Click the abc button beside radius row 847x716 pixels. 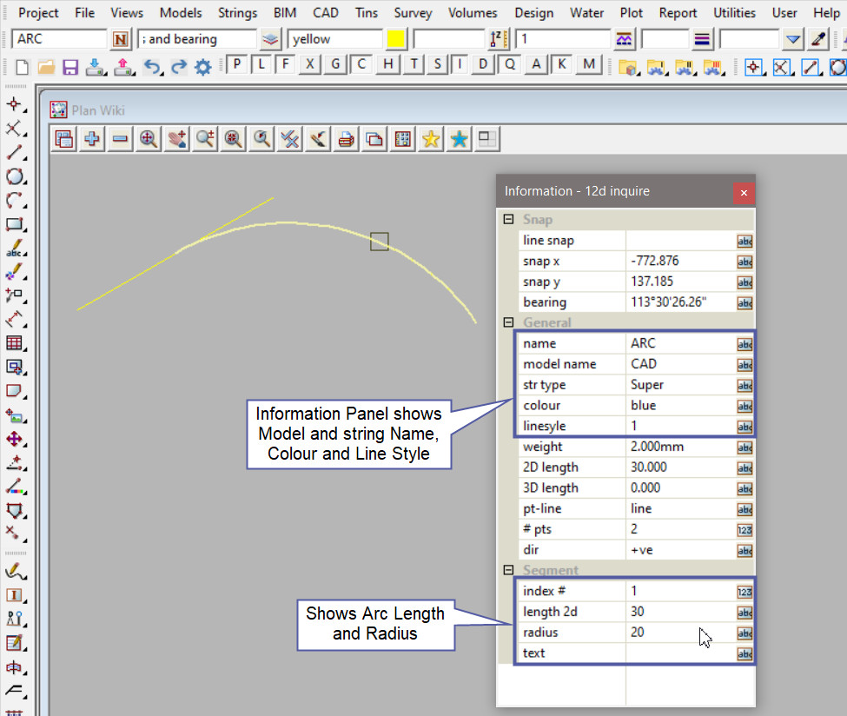point(744,633)
